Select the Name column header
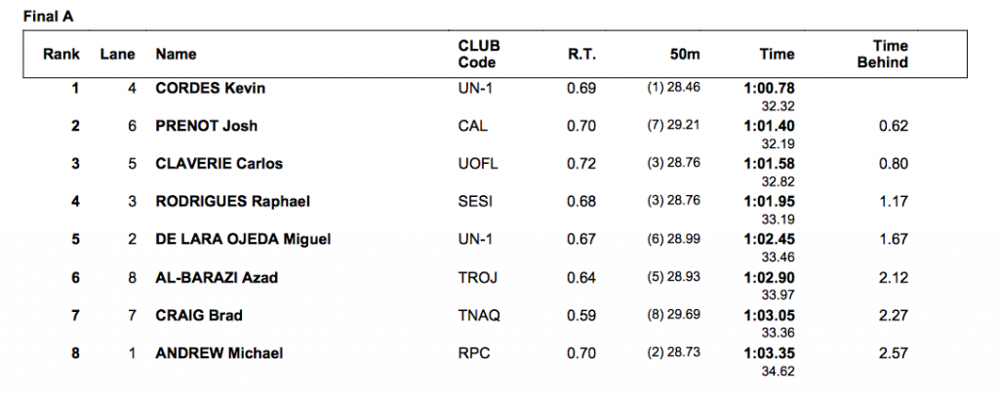Screen dimensions: 999x393 coord(176,55)
